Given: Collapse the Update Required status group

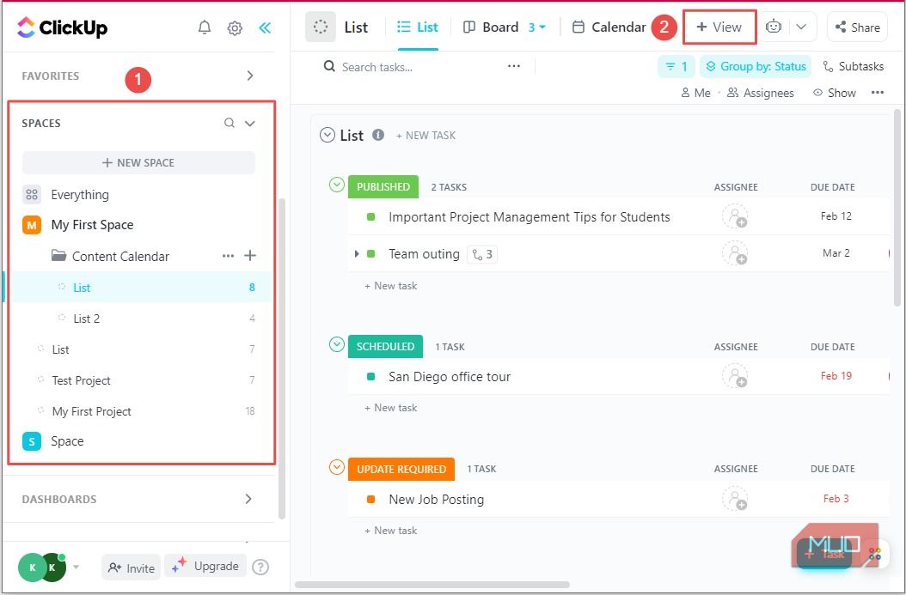Looking at the screenshot, I should [x=337, y=467].
